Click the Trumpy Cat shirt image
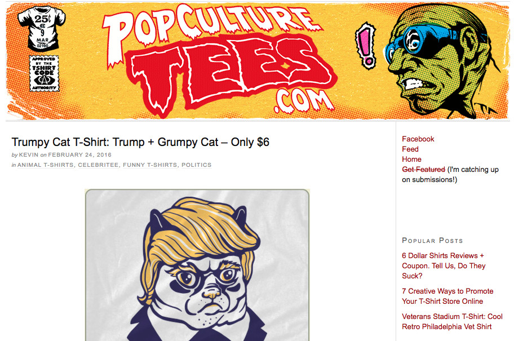This screenshot has width=514, height=341. pos(197,265)
